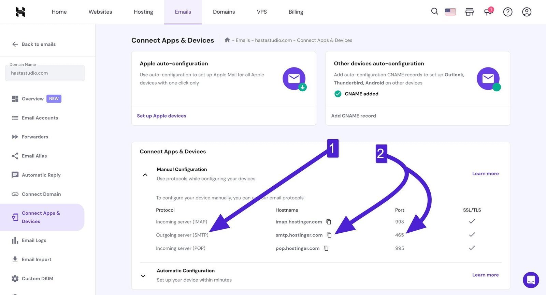Open notifications megaphone icon

[488, 12]
